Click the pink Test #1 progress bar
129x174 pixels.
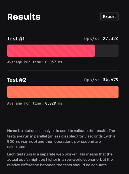[51, 51]
